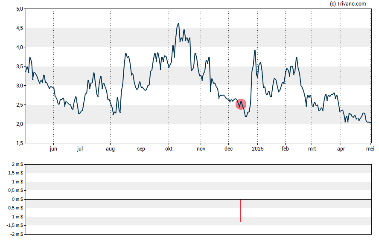
Task: Click the 'mei' month label
Action: [x=370, y=149]
